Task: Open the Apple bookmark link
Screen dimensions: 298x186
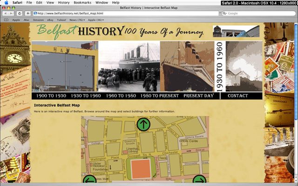Action: tap(16, 20)
